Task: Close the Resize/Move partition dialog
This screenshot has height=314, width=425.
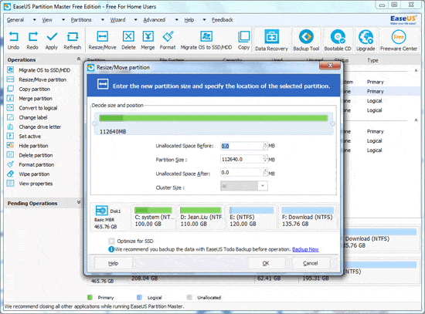Action: coord(330,66)
